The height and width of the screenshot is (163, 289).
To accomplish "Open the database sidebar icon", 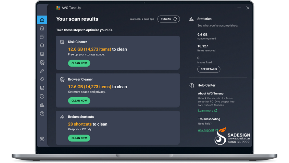I will (x=42, y=88).
